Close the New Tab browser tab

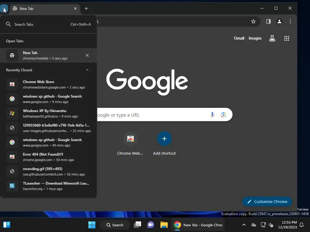(x=75, y=8)
